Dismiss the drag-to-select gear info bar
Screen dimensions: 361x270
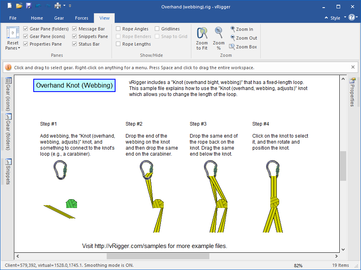coord(353,67)
